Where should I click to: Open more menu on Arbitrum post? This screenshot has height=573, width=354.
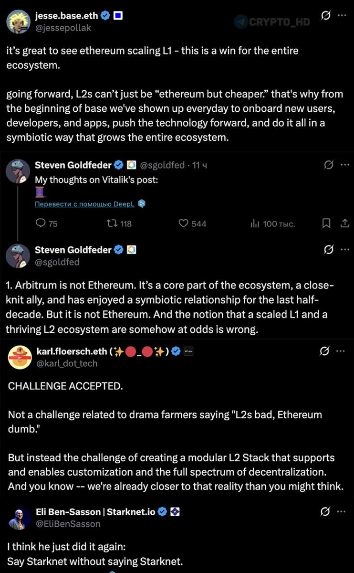click(344, 250)
